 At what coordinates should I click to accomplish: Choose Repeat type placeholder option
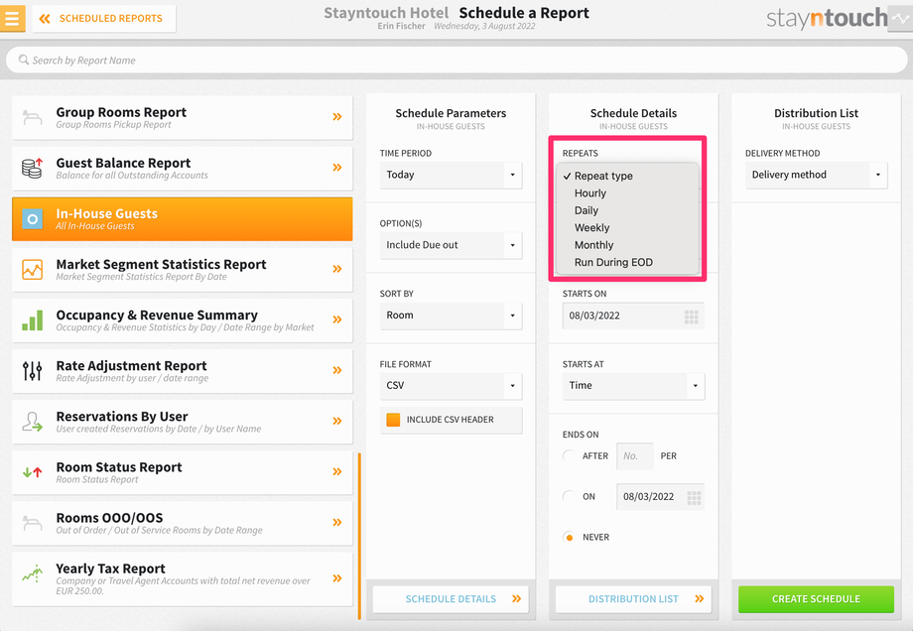[627, 176]
